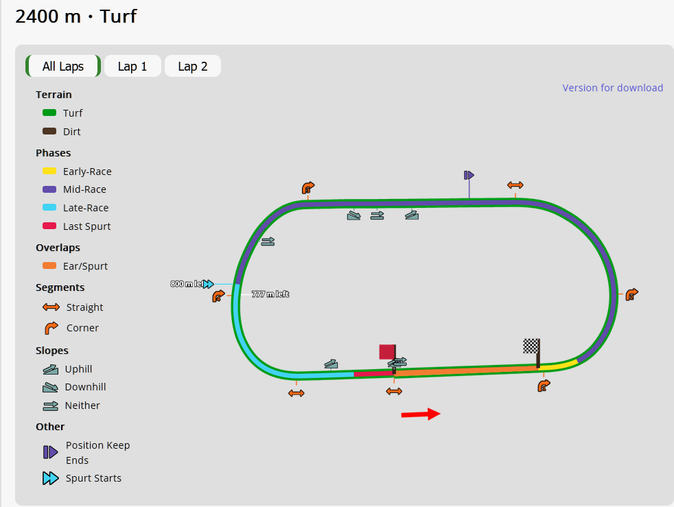Click the Position Keep Ends flag above the track
The width and height of the screenshot is (674, 507).
tap(469, 176)
